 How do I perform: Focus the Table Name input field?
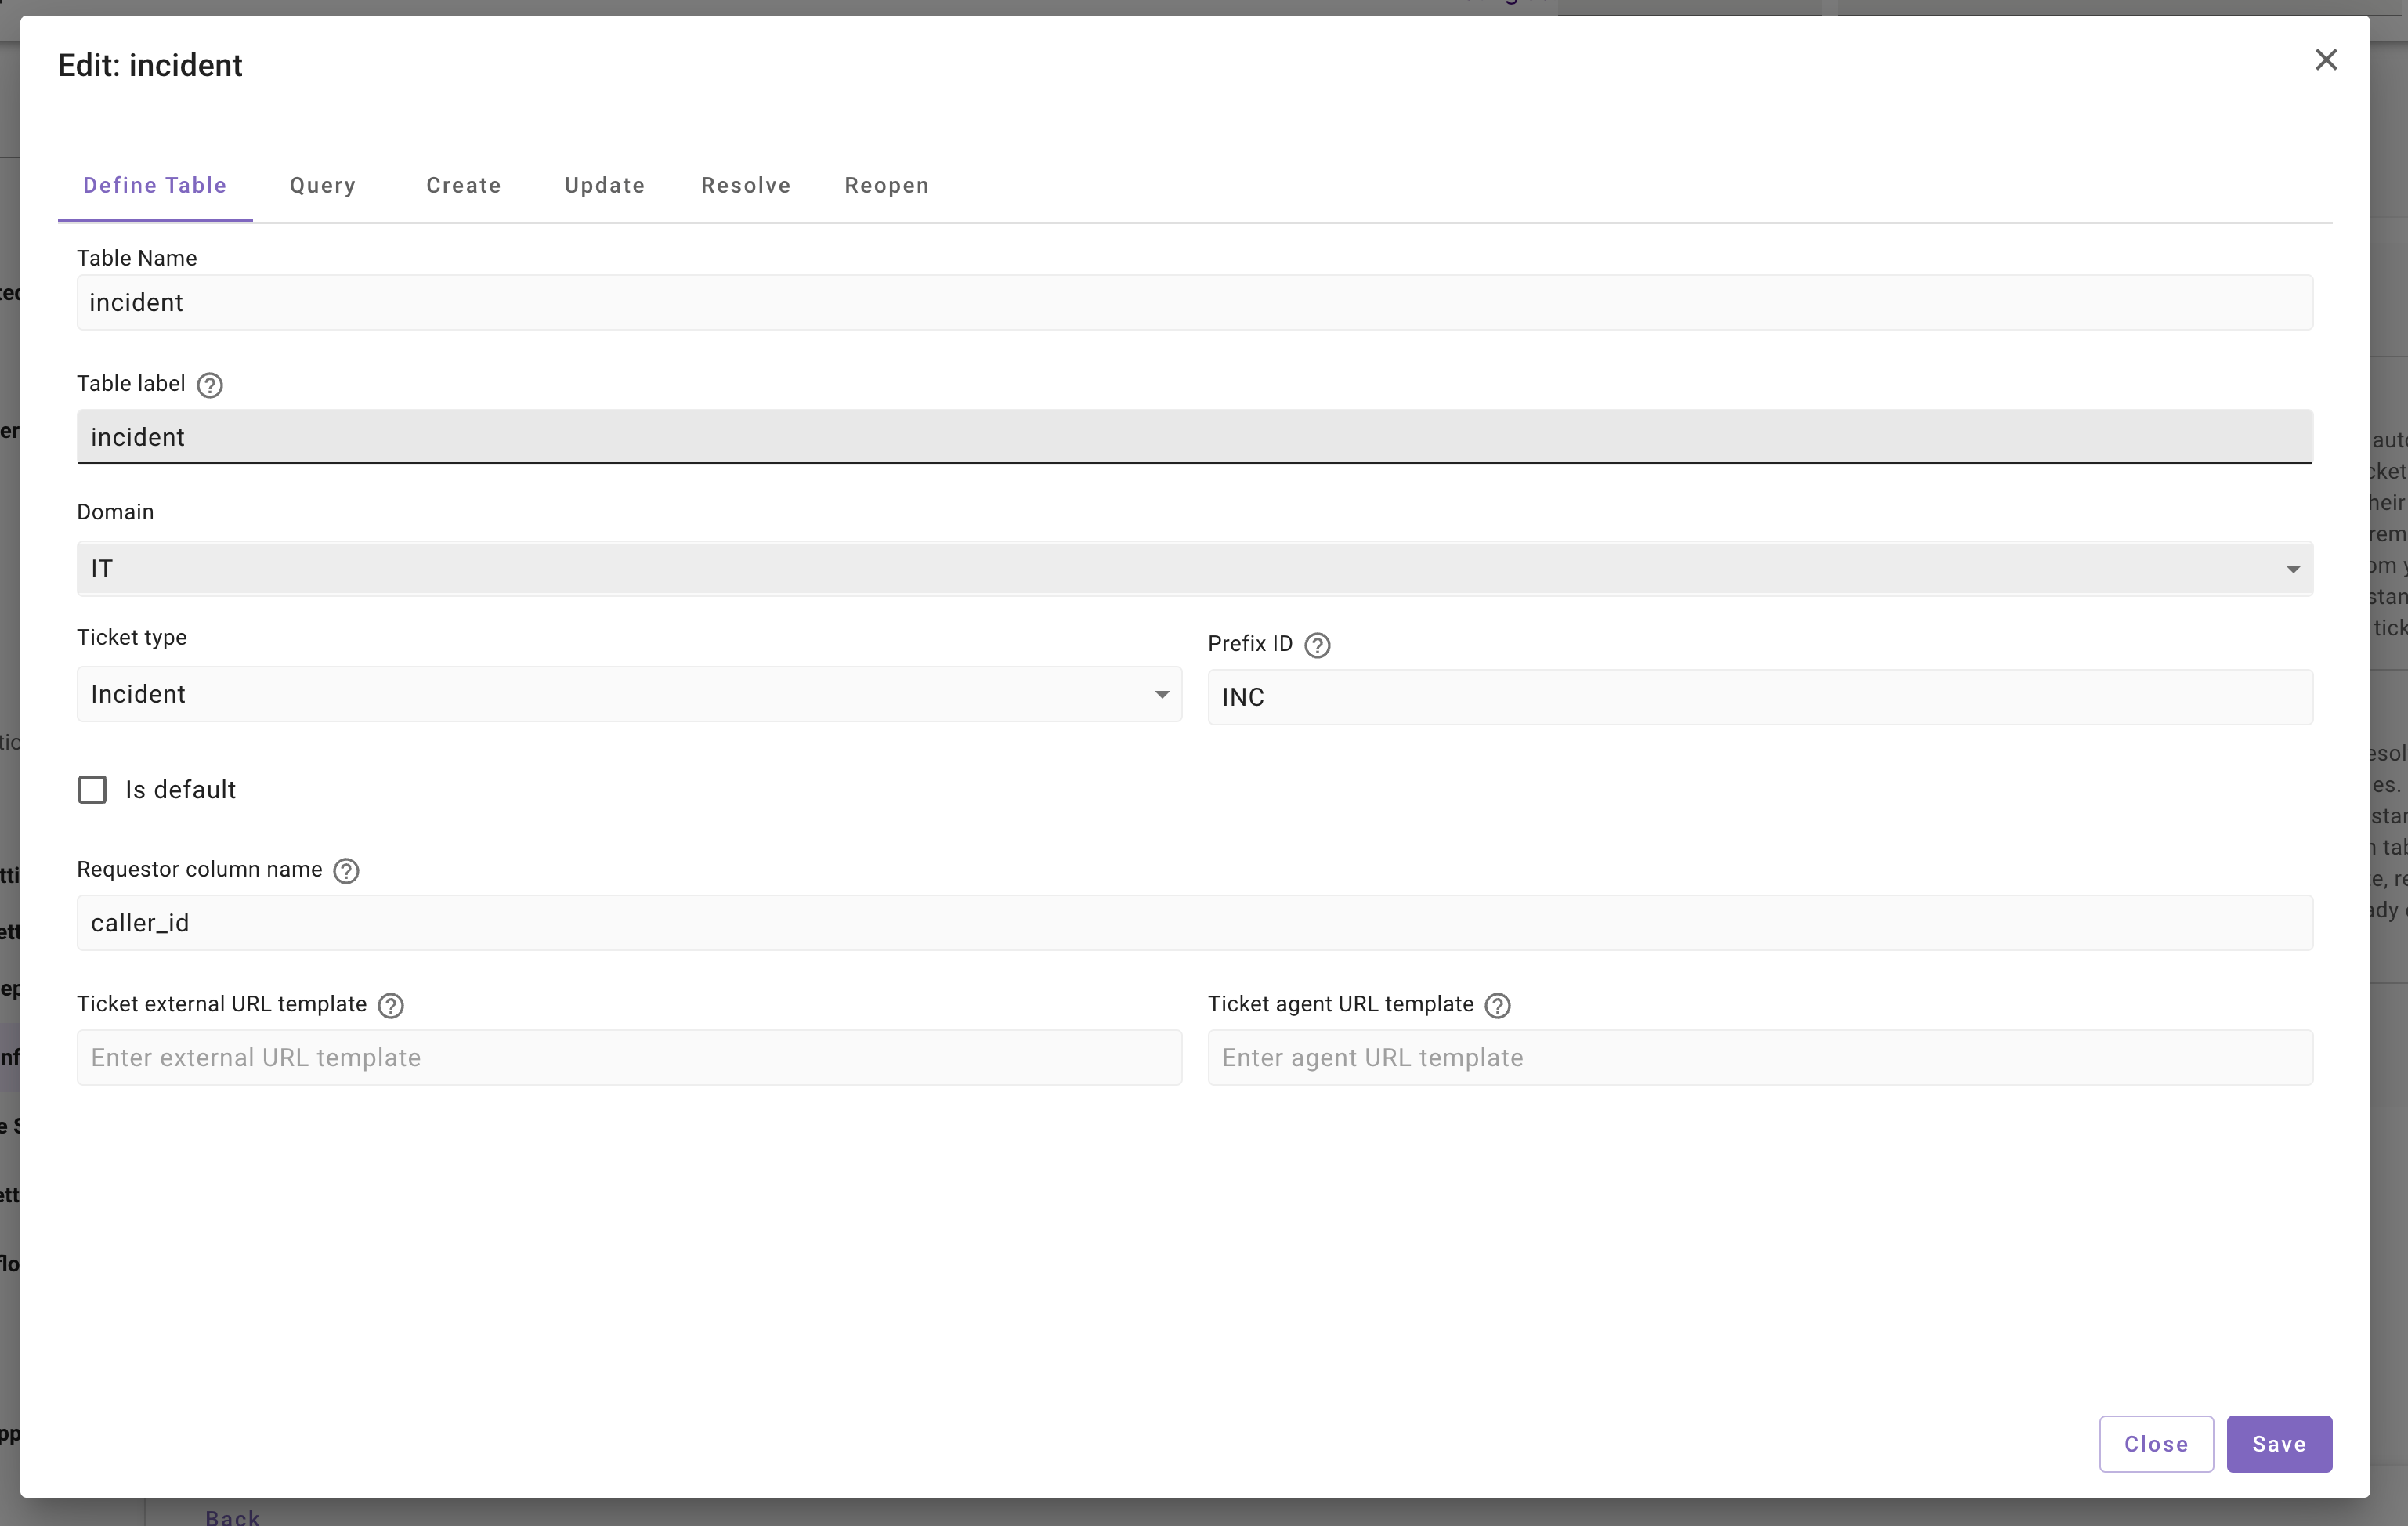(x=1194, y=303)
